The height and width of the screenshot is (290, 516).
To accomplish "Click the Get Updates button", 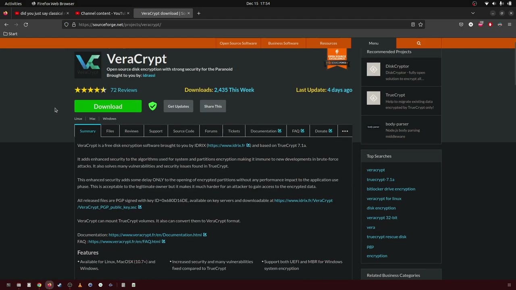I will 179,106.
